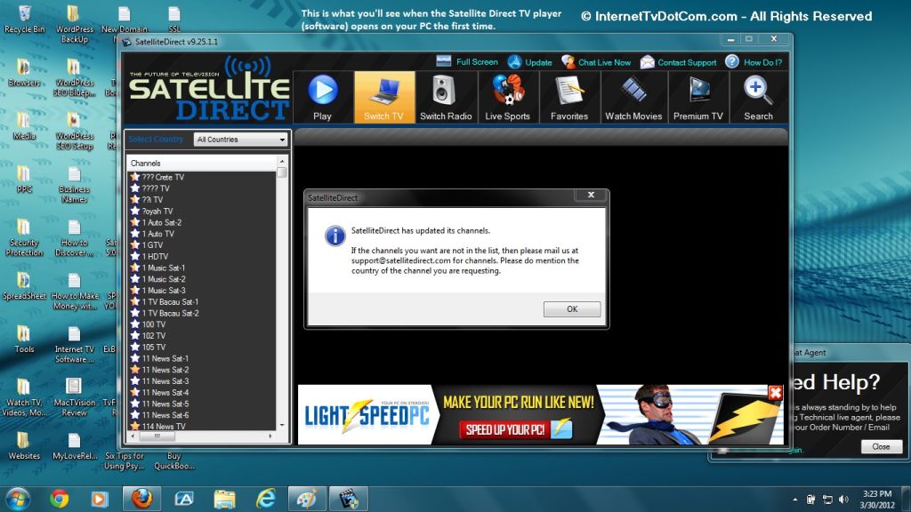
Task: Toggle the star next to ??? Crete TV
Action: pyautogui.click(x=135, y=177)
